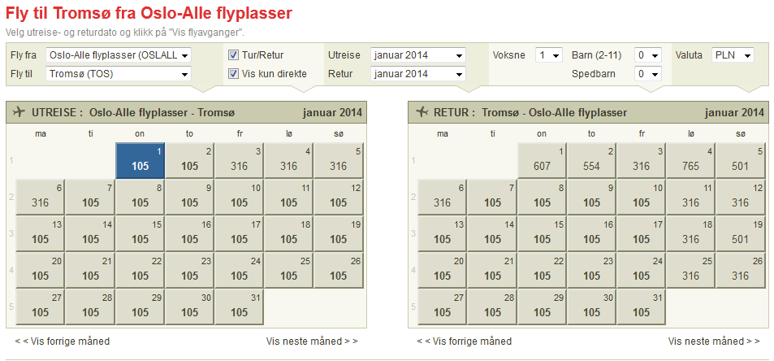Uncheck the Vis kun direkte checkbox
The width and height of the screenshot is (774, 361).
[x=233, y=74]
